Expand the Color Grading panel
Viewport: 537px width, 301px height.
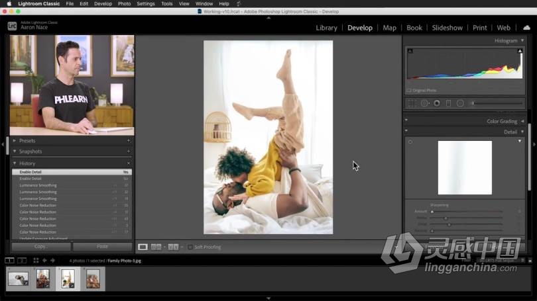coord(522,121)
